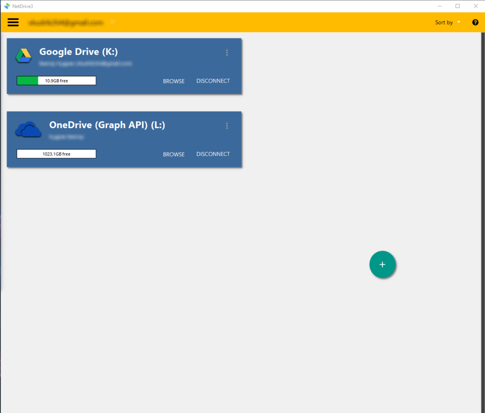
Task: Browse the Google Drive (K:) drive
Action: [x=174, y=81]
